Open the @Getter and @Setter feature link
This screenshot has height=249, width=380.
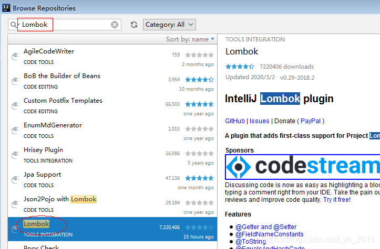coord(266,227)
